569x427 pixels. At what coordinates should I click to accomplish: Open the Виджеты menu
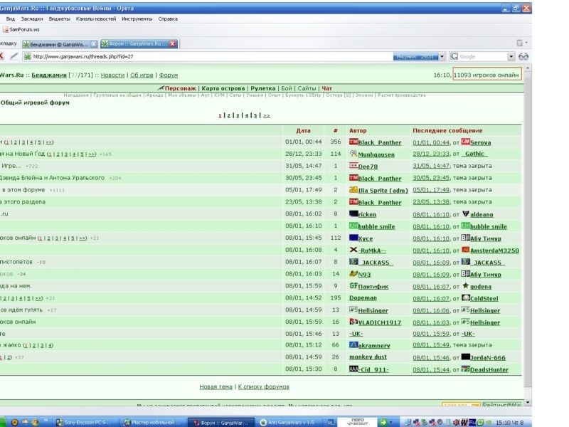(x=59, y=19)
